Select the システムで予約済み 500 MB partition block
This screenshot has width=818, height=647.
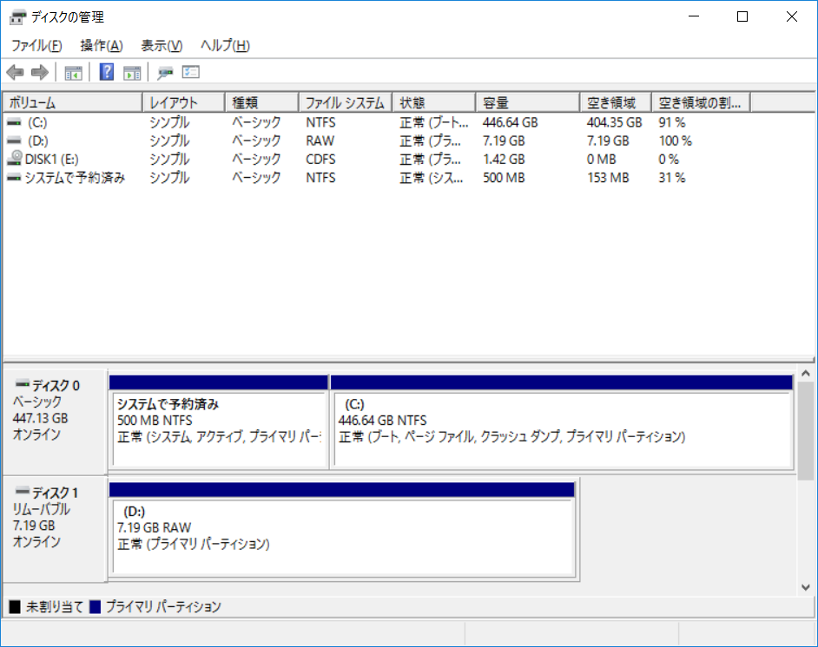[219, 422]
